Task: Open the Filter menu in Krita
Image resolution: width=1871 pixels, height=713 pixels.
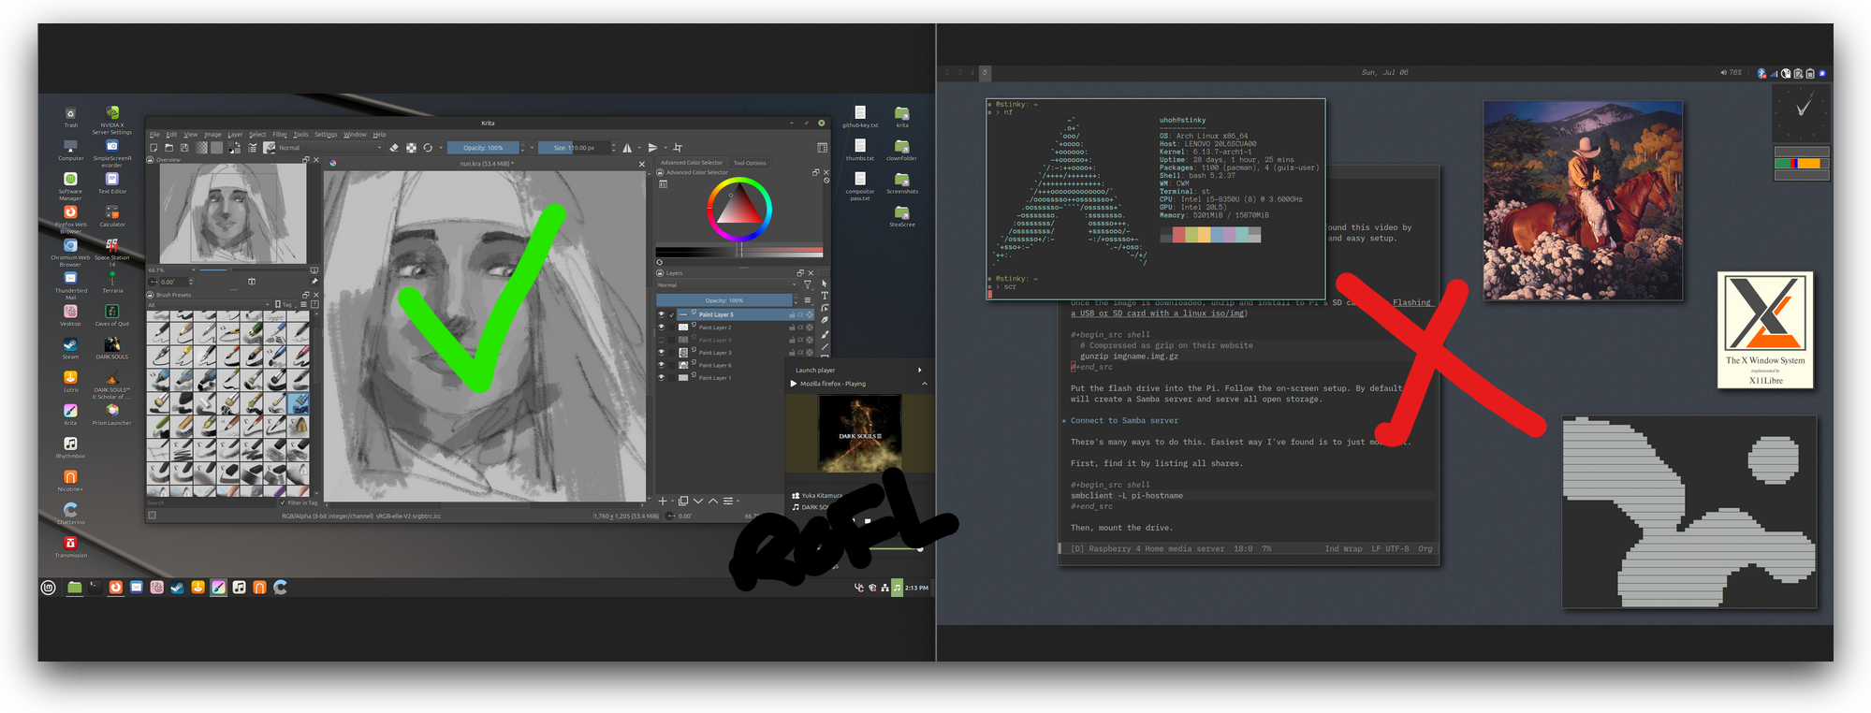Action: click(x=280, y=135)
